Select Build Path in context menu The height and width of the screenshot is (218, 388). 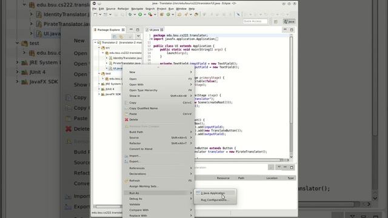tap(159, 132)
